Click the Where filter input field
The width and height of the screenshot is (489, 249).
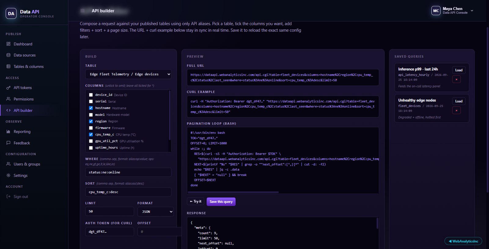[x=128, y=172]
